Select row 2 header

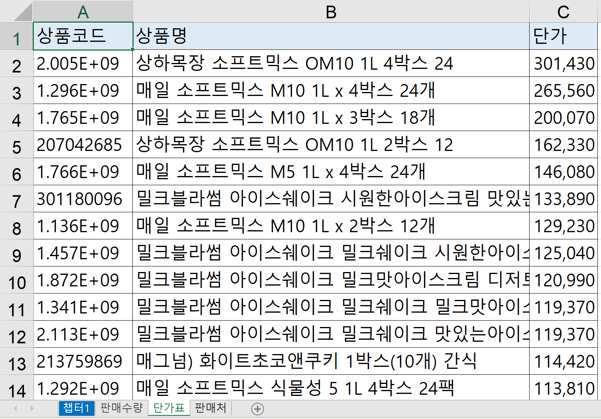[x=16, y=63]
